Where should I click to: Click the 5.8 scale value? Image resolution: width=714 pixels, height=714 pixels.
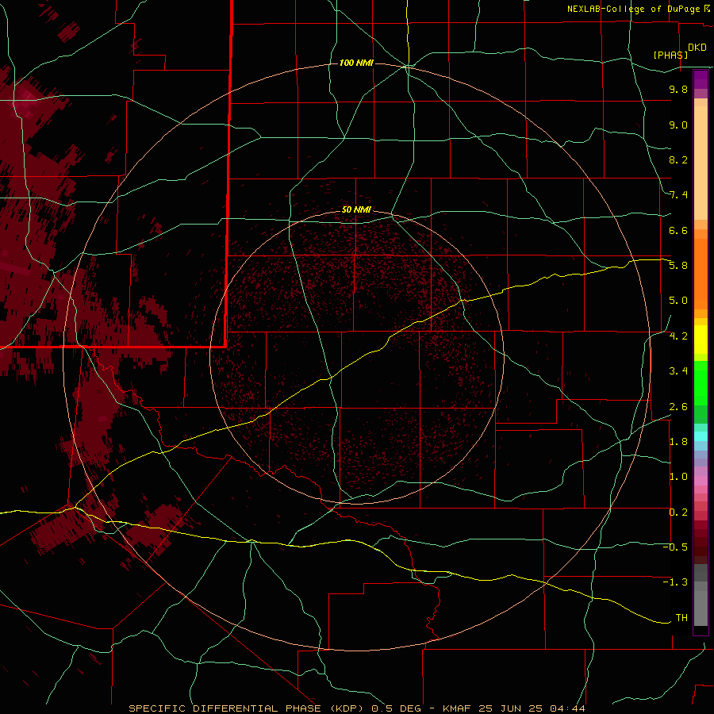[x=678, y=266]
